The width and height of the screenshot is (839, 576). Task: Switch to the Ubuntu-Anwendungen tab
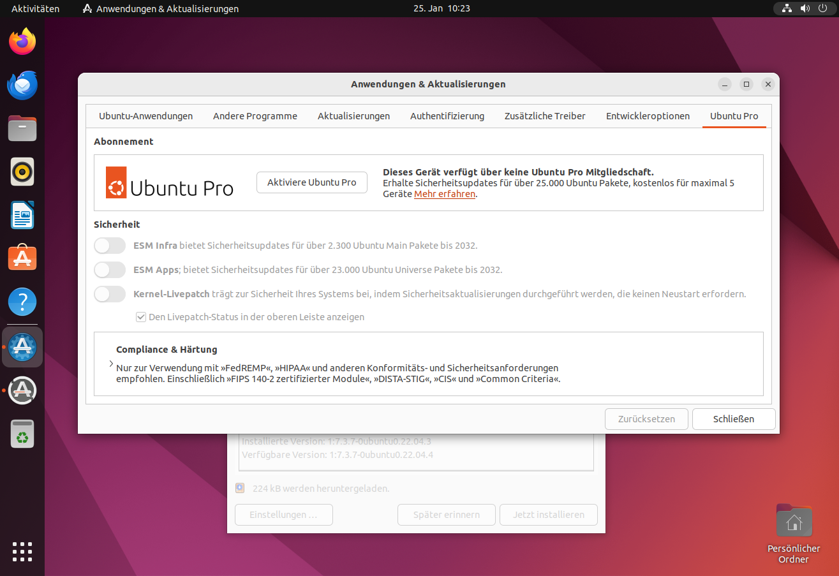145,116
